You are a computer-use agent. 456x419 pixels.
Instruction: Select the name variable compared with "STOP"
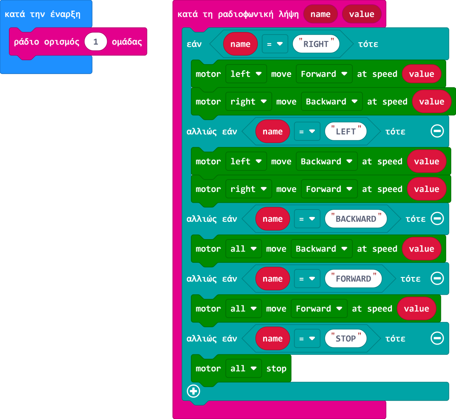point(273,338)
